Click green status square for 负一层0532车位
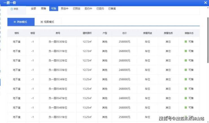Image resolution: width=209 pixels, height=123 pixels. [x=186, y=61]
